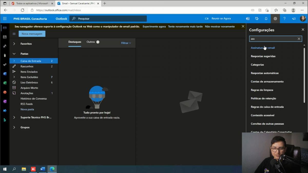Open Calendar from the left rail
Viewport: 308px width, 173px height.
tap(5, 37)
